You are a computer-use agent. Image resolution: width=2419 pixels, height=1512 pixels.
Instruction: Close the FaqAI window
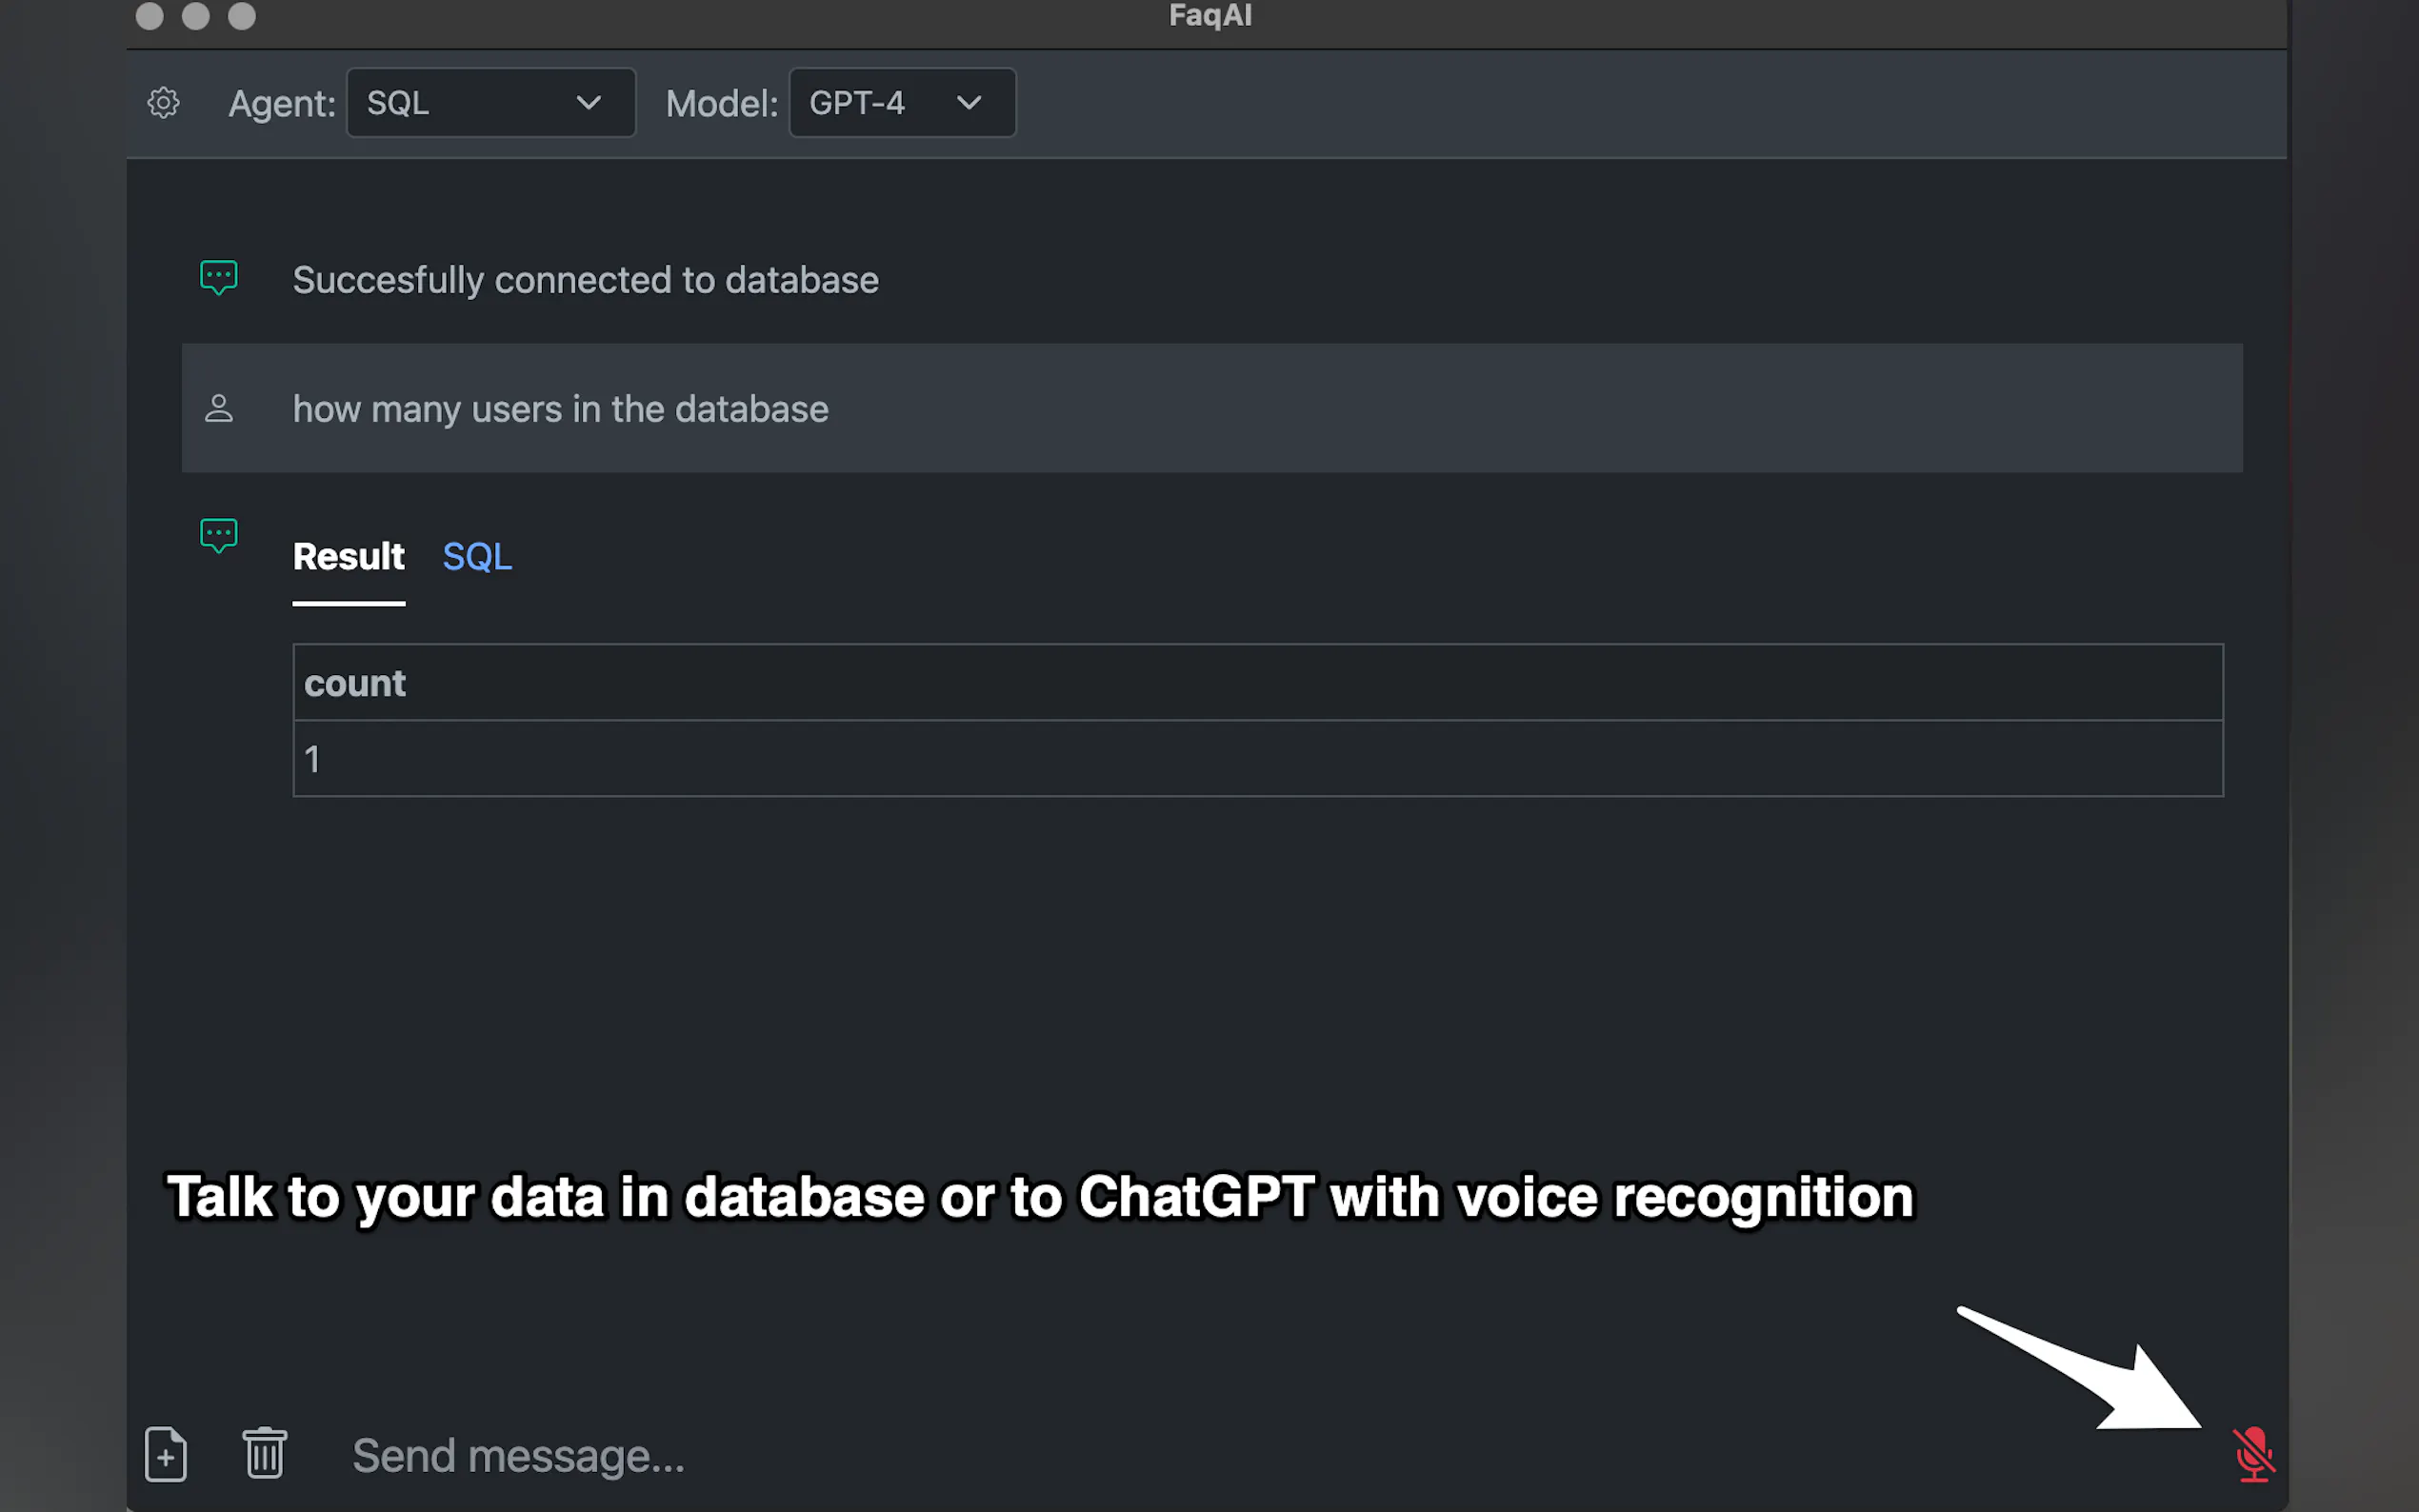coord(149,16)
